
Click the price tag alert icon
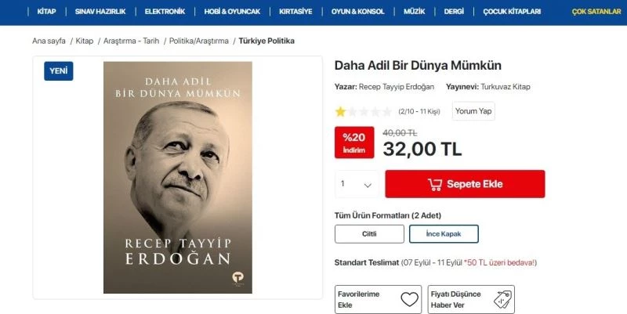pos(502,299)
